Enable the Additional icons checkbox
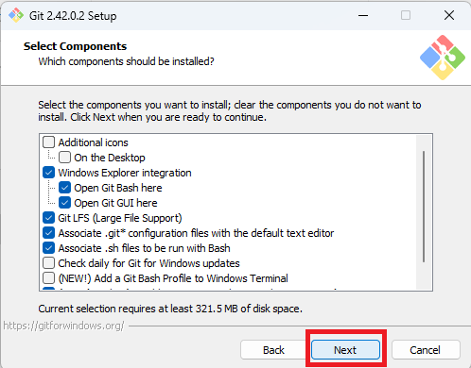The height and width of the screenshot is (368, 471). [x=48, y=142]
